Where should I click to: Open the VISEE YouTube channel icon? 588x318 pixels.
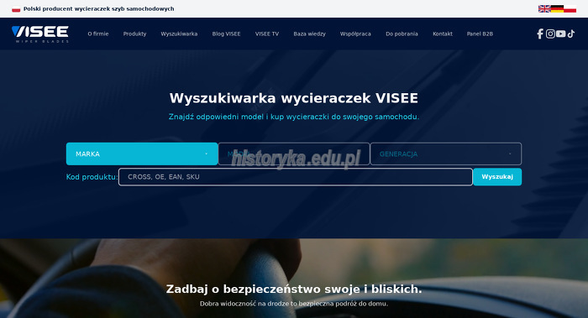[x=560, y=34]
